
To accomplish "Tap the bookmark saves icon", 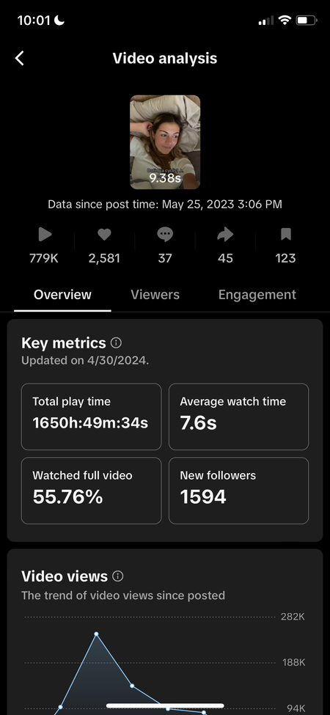I will pos(286,235).
